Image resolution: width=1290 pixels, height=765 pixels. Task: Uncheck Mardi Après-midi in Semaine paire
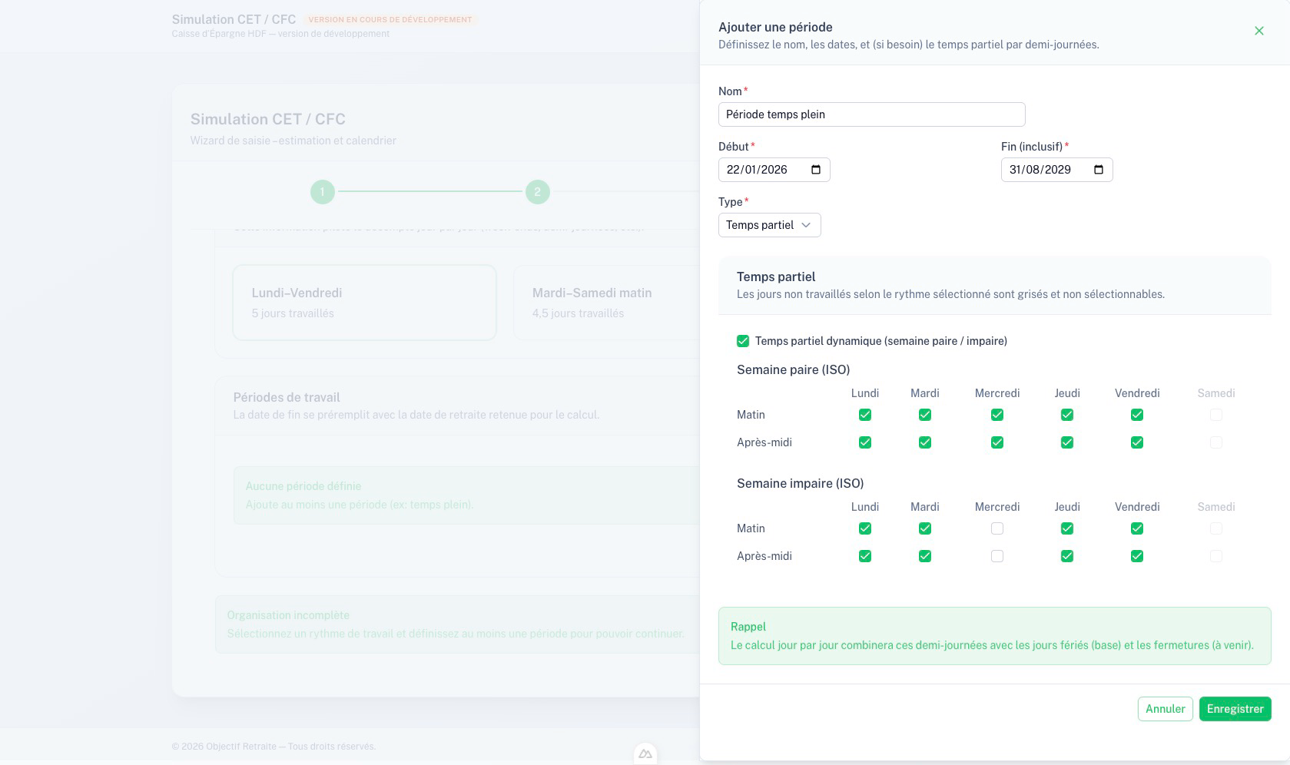(925, 442)
